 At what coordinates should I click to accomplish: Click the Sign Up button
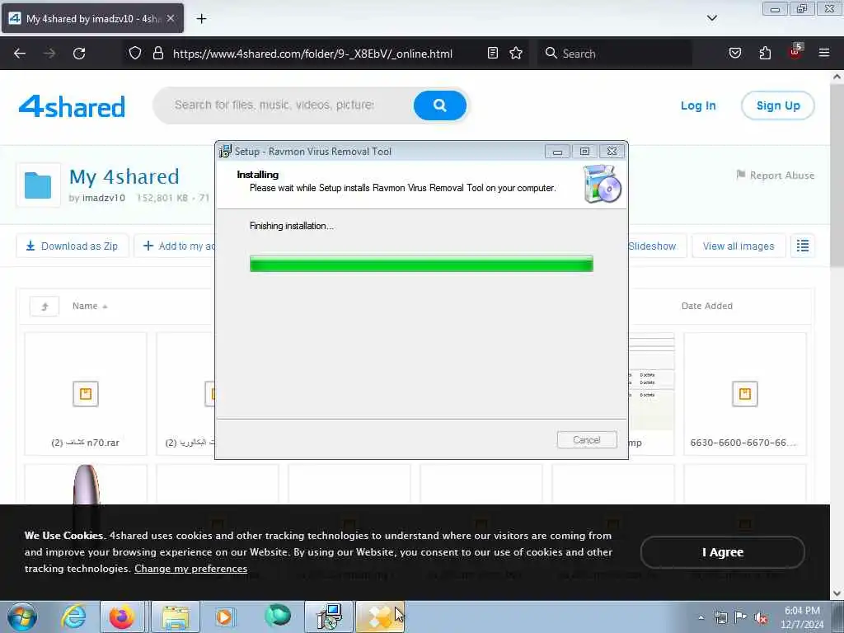pos(778,105)
